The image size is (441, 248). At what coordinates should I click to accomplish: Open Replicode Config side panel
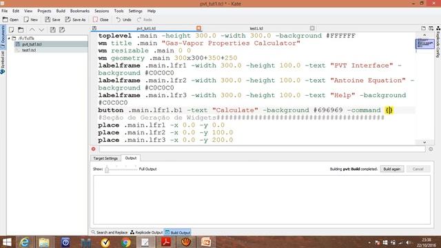click(438, 42)
